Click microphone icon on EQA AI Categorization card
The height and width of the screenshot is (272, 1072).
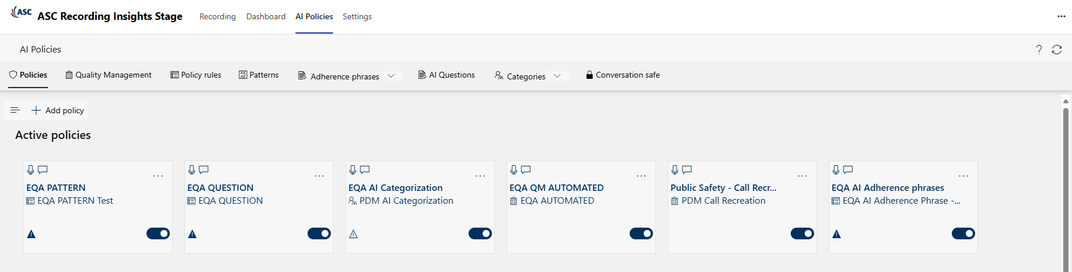coord(353,170)
